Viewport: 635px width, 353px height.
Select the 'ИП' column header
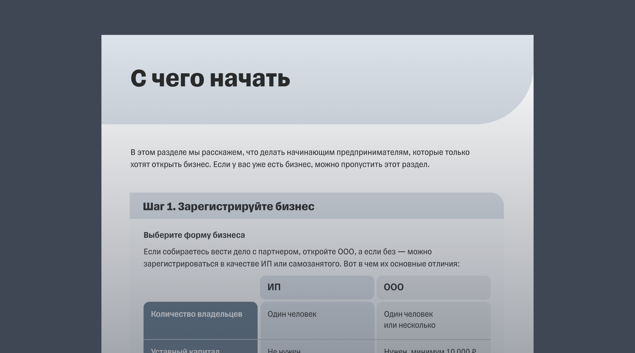[x=317, y=287]
